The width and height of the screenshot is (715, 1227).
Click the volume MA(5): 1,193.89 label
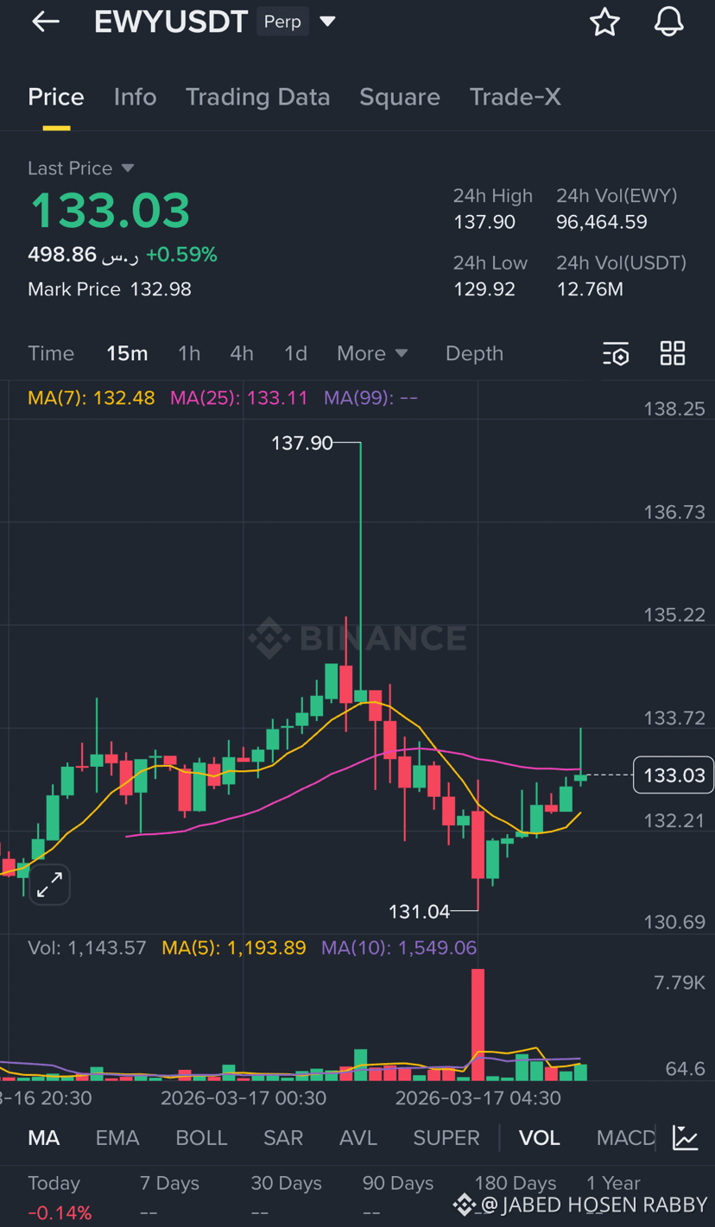pos(234,948)
